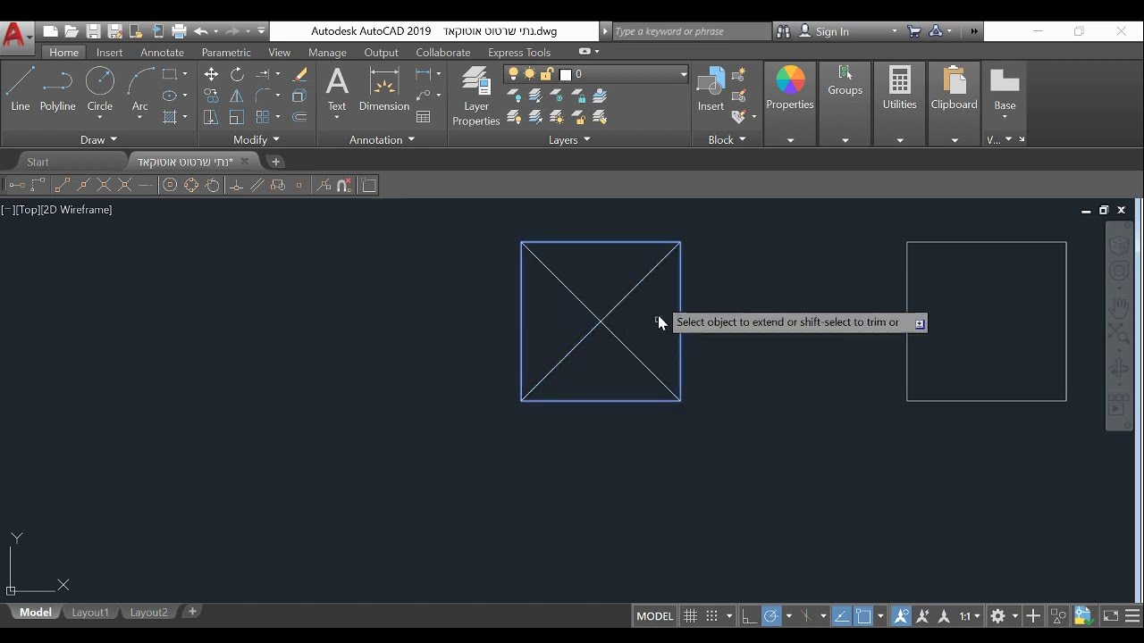Open the Utilities calculator panel
This screenshot has height=643, width=1144.
point(899,89)
